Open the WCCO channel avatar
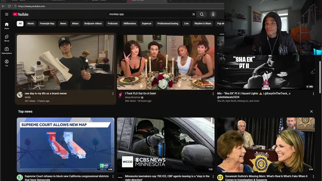Image resolution: width=322 pixels, height=181 pixels. (120, 177)
